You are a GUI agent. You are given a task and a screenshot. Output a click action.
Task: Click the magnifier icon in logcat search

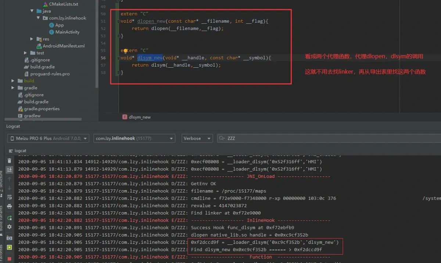click(x=222, y=138)
